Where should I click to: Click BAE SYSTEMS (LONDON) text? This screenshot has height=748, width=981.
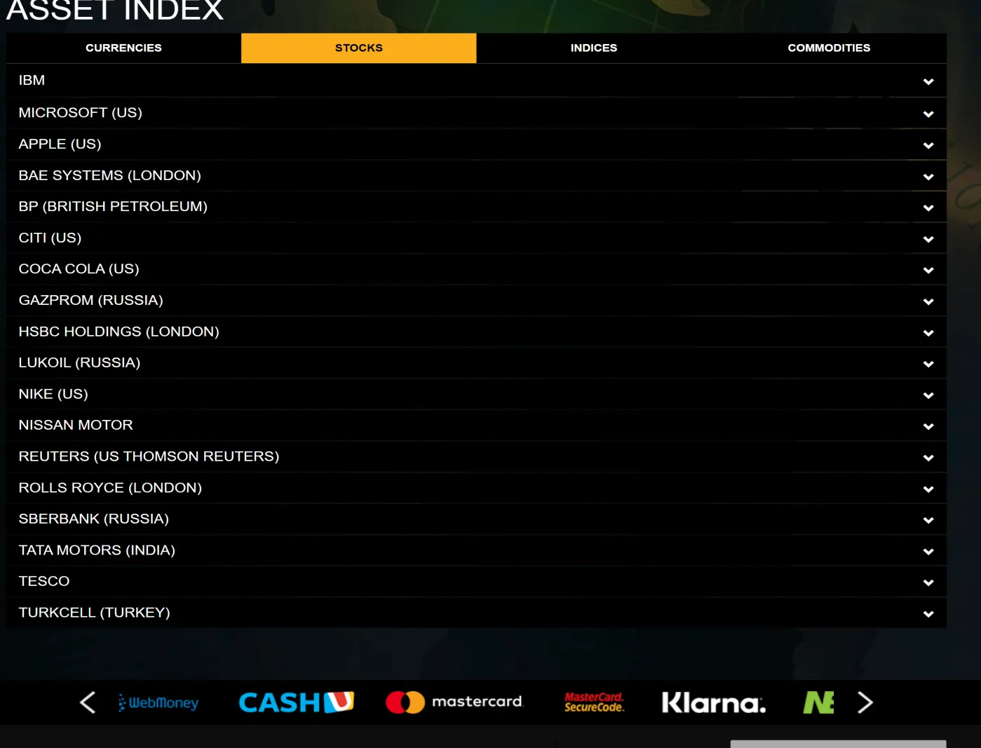[x=110, y=175]
